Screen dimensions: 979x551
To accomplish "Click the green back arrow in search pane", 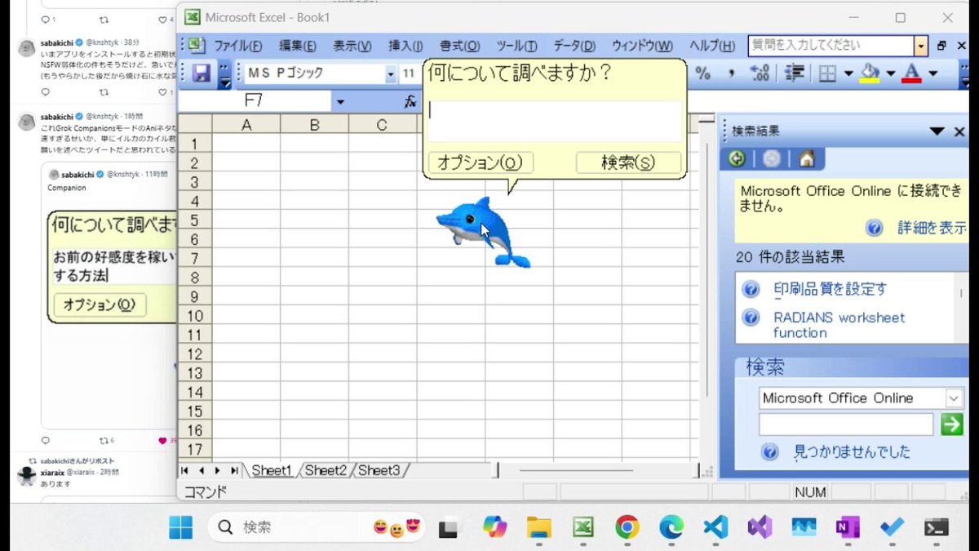I will click(x=738, y=158).
